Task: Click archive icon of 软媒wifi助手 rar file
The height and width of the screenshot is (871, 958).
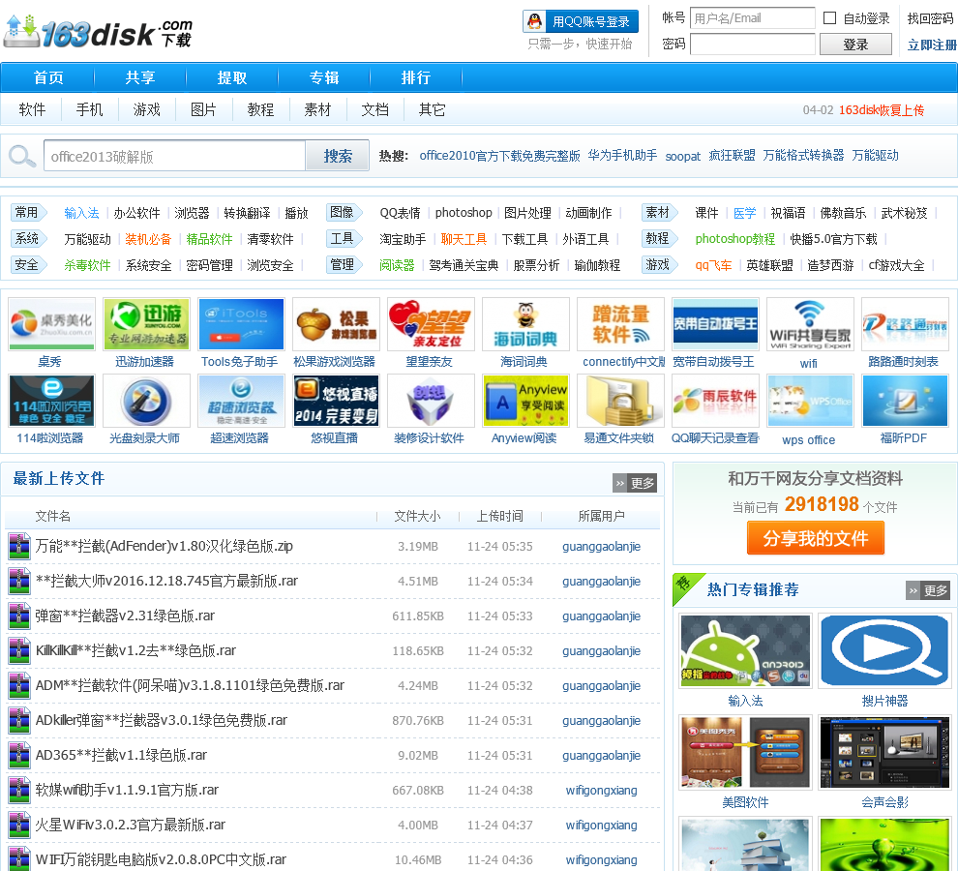Action: [x=19, y=790]
